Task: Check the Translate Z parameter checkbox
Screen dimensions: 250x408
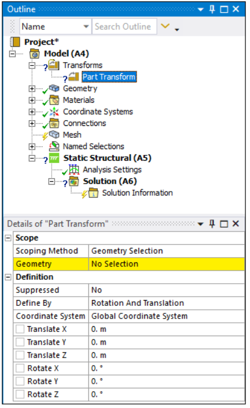Action: 20,355
